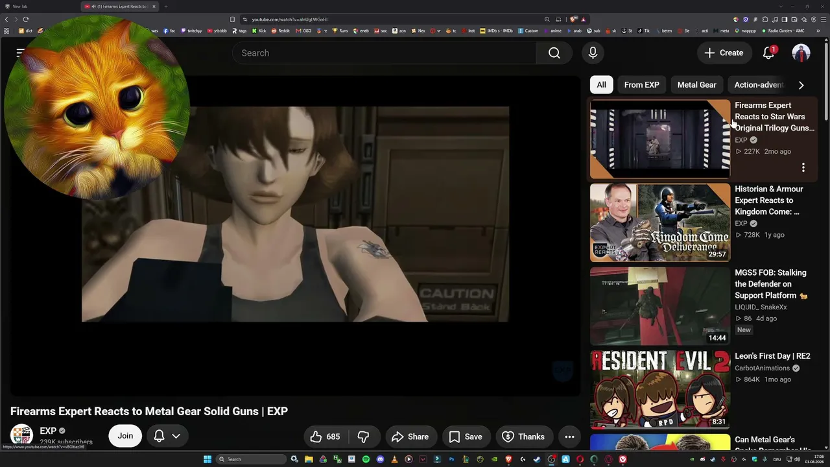
Task: Open the Windows Start menu
Action: (x=207, y=459)
